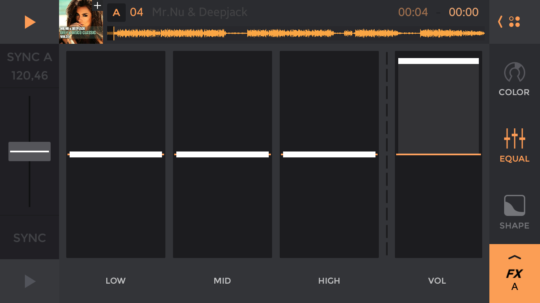Expand the FX A panel
This screenshot has width=540, height=303.
click(x=514, y=274)
